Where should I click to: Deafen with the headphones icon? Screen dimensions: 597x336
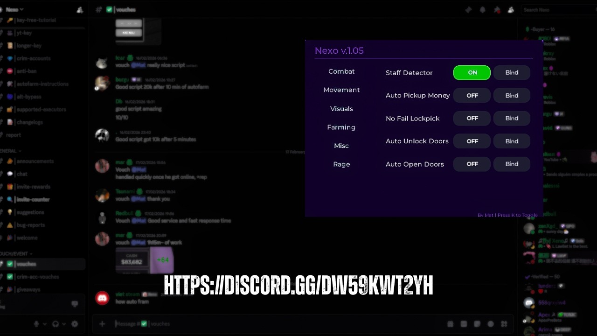(56, 324)
